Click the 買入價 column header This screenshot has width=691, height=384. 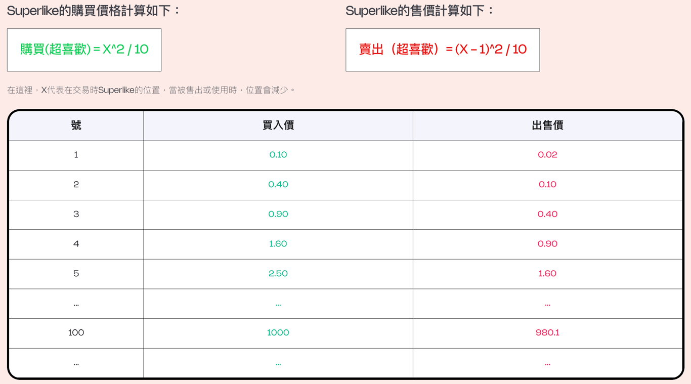pos(278,125)
